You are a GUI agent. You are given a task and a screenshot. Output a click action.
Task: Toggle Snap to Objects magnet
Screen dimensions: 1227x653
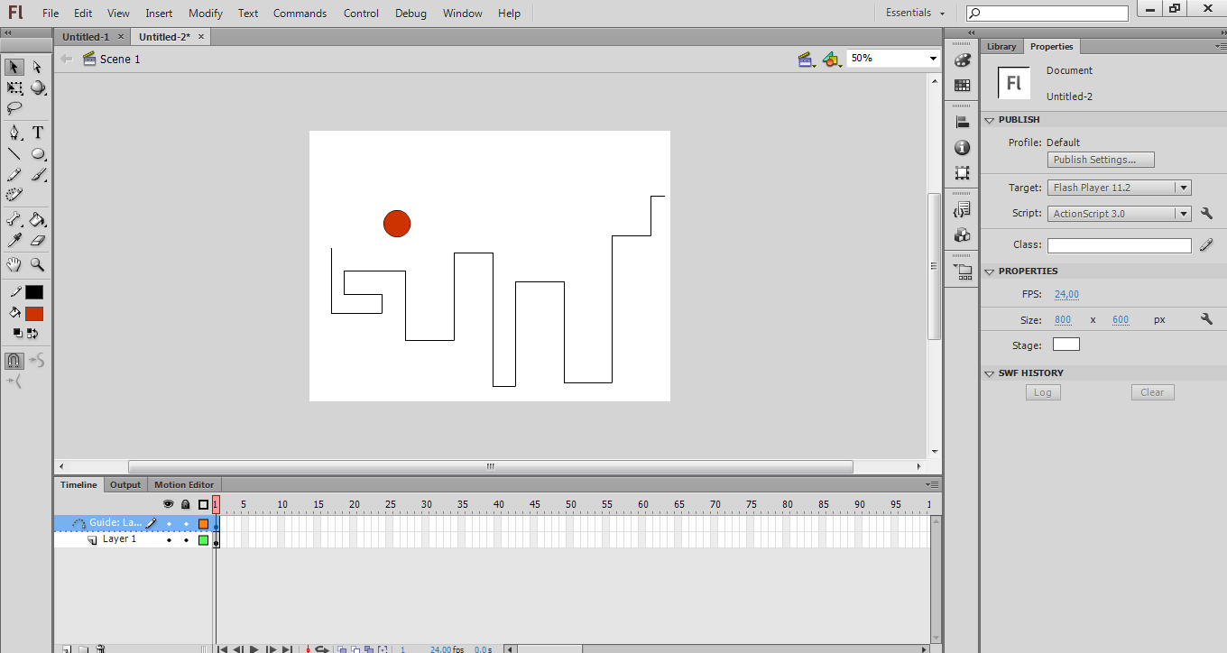tap(14, 360)
